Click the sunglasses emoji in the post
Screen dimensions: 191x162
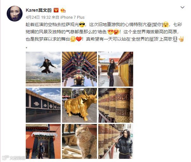82,25
